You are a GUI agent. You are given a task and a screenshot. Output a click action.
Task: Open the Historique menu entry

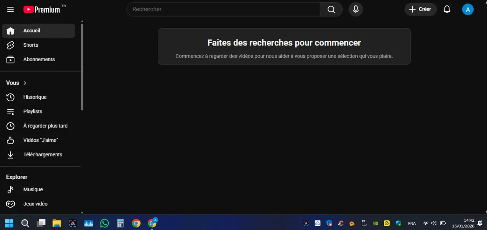tap(38, 97)
